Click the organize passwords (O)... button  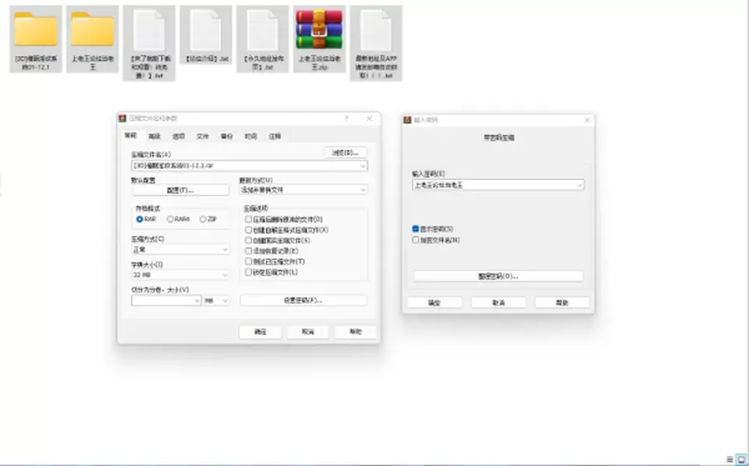pos(499,276)
